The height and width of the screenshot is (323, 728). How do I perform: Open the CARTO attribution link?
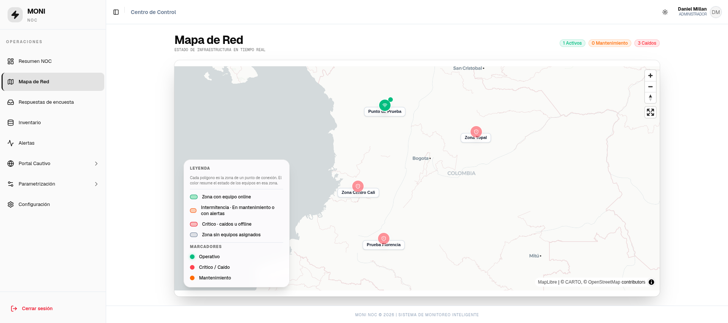[573, 282]
